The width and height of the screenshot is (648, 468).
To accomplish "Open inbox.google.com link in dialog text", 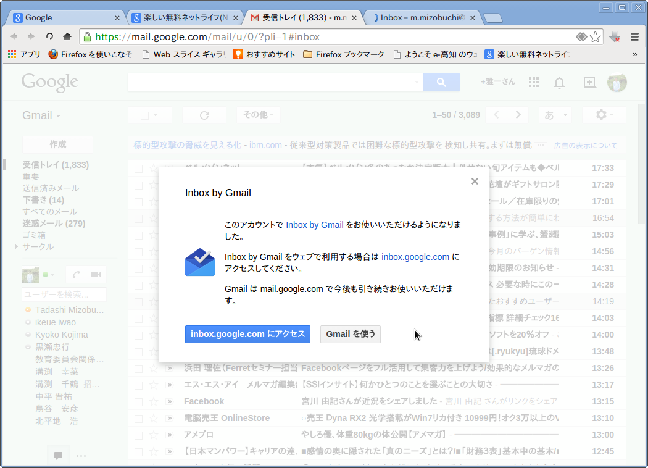I will pyautogui.click(x=415, y=257).
